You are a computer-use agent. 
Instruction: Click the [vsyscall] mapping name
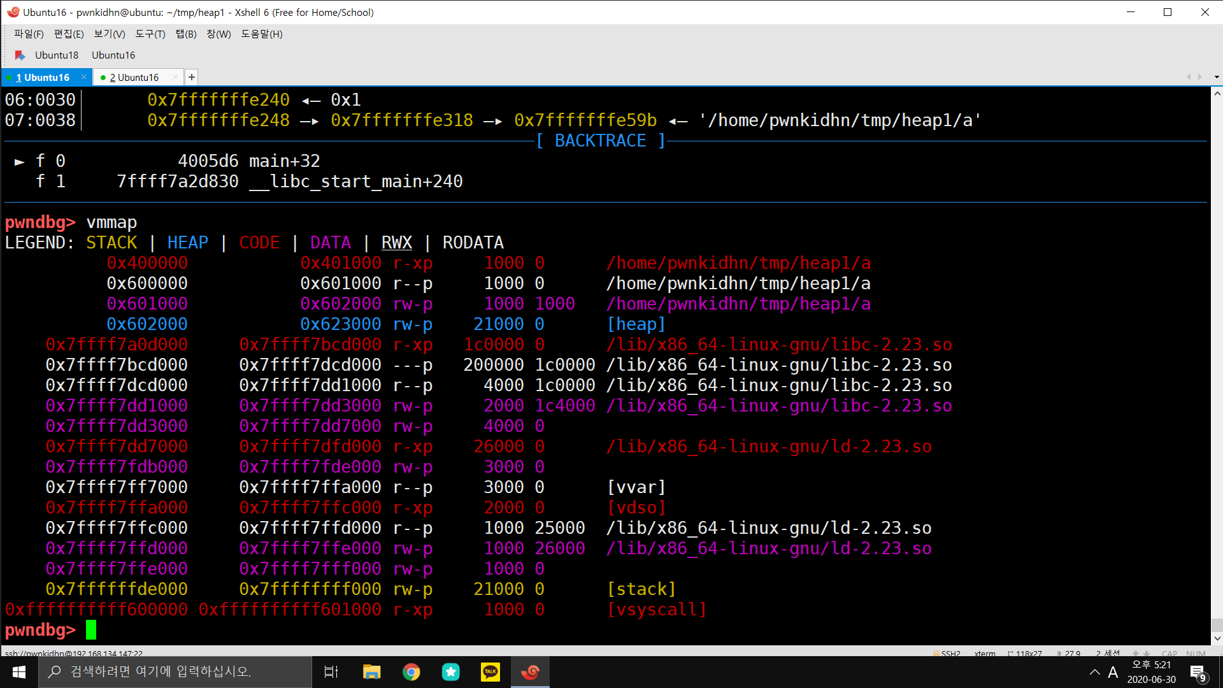coord(657,610)
